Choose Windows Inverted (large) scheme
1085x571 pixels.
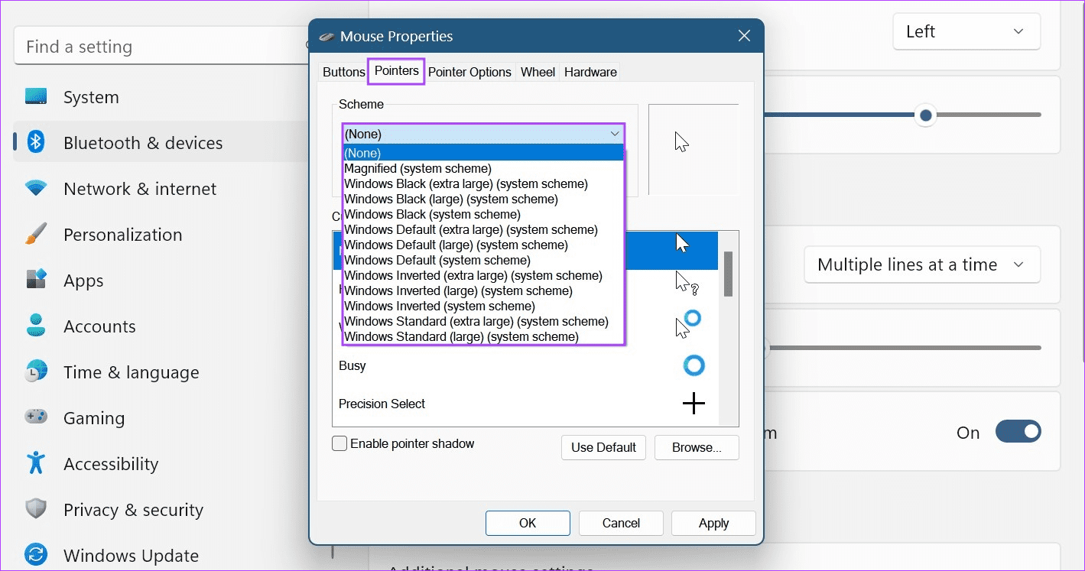(483, 290)
